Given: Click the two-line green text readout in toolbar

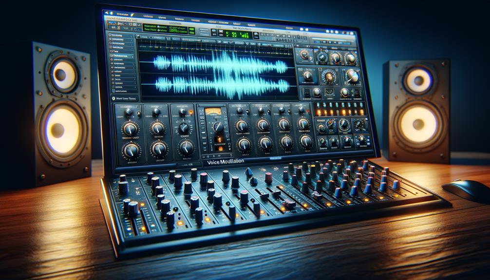Looking at the screenshot, I should [165, 28].
